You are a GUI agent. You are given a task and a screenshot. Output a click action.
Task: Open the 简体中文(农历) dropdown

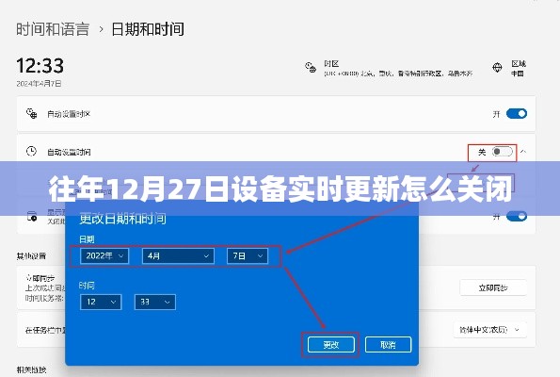[490, 330]
